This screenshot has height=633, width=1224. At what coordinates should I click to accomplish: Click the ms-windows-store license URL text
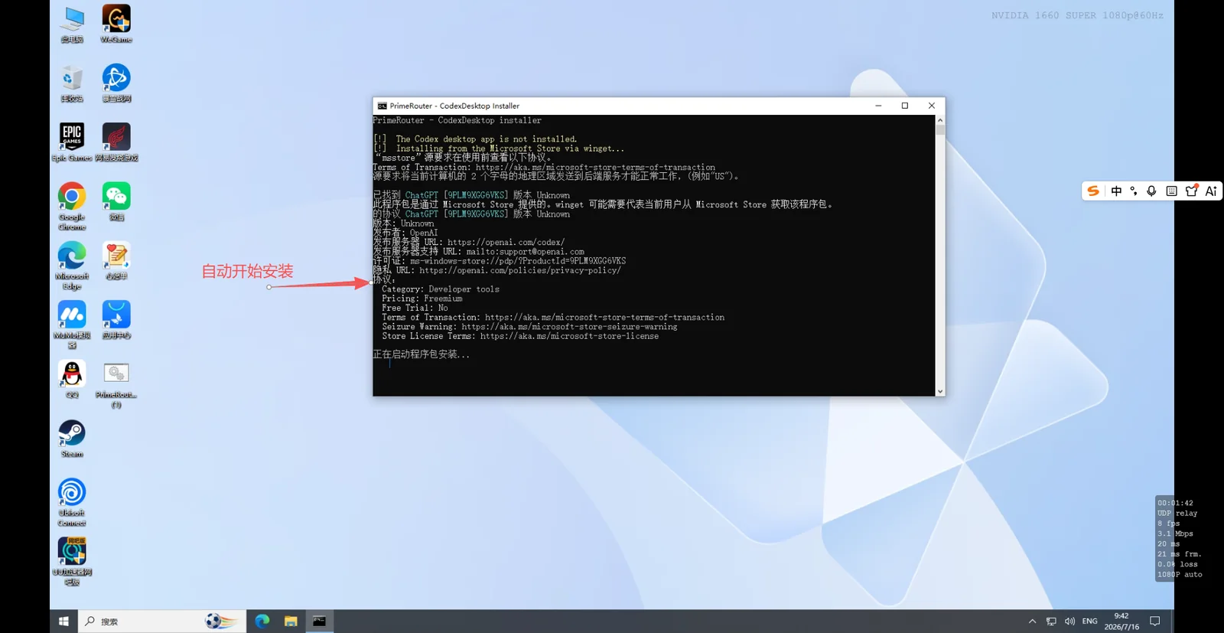click(x=518, y=261)
